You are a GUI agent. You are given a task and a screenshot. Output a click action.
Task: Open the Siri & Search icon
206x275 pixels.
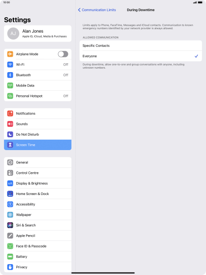click(x=10, y=225)
